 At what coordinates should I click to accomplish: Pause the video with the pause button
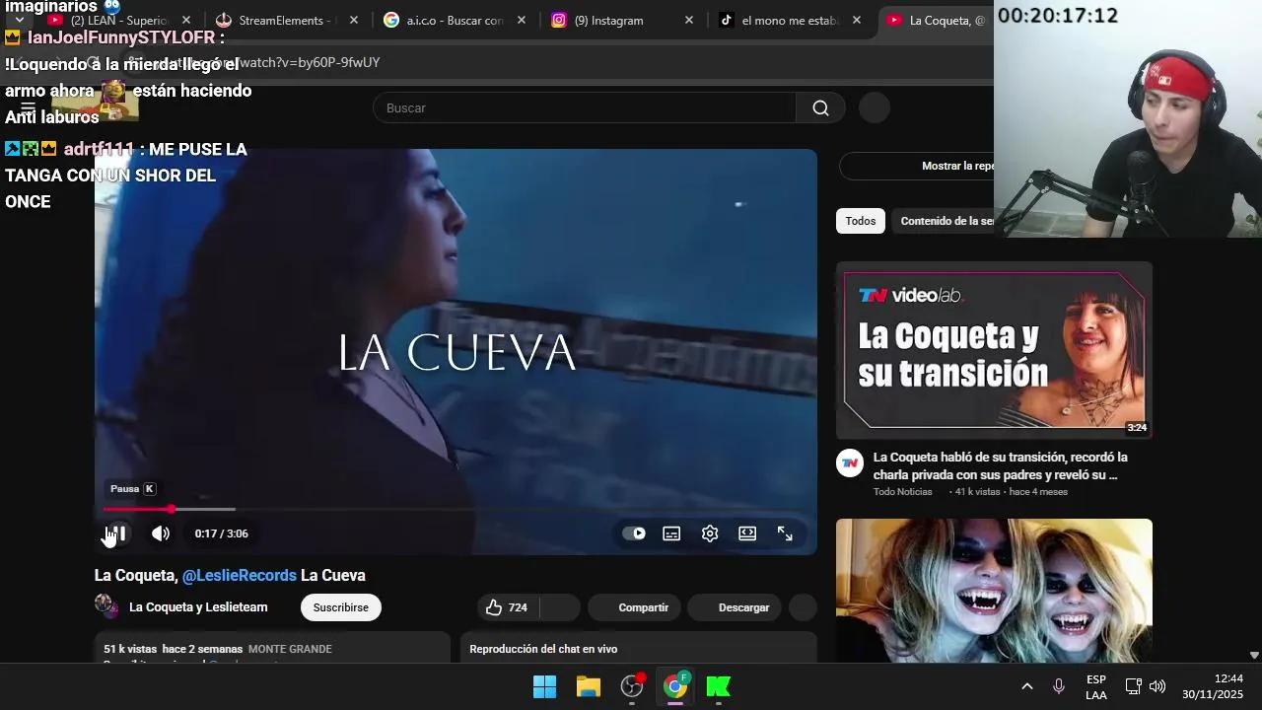click(116, 533)
